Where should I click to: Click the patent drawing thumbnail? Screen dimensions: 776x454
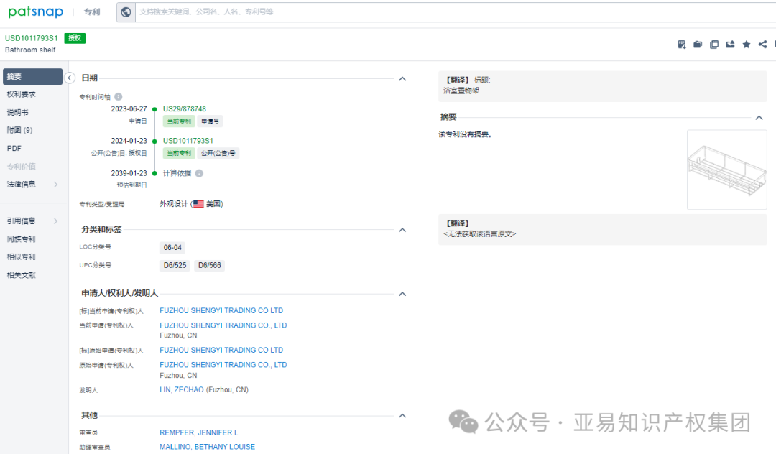pyautogui.click(x=726, y=170)
